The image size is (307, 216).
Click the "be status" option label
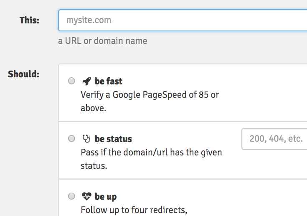coord(113,139)
